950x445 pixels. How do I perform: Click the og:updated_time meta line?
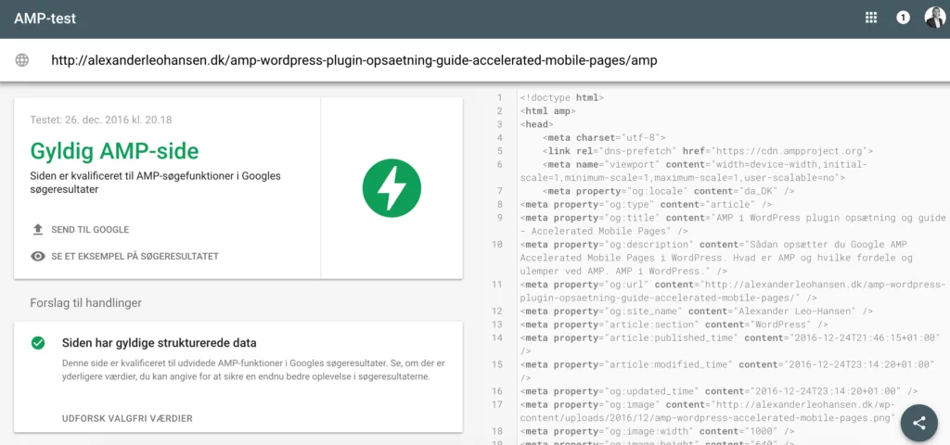click(719, 391)
